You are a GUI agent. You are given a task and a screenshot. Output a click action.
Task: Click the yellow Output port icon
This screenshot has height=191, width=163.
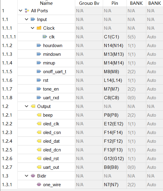(33, 106)
